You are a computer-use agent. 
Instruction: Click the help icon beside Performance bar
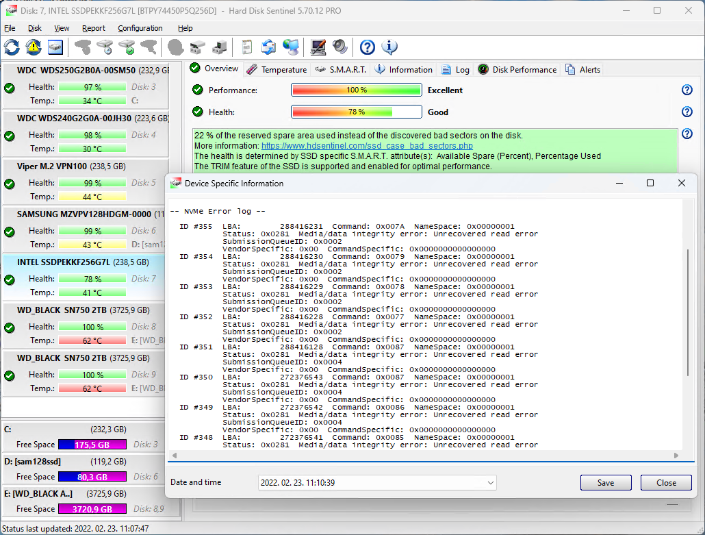pyautogui.click(x=687, y=90)
